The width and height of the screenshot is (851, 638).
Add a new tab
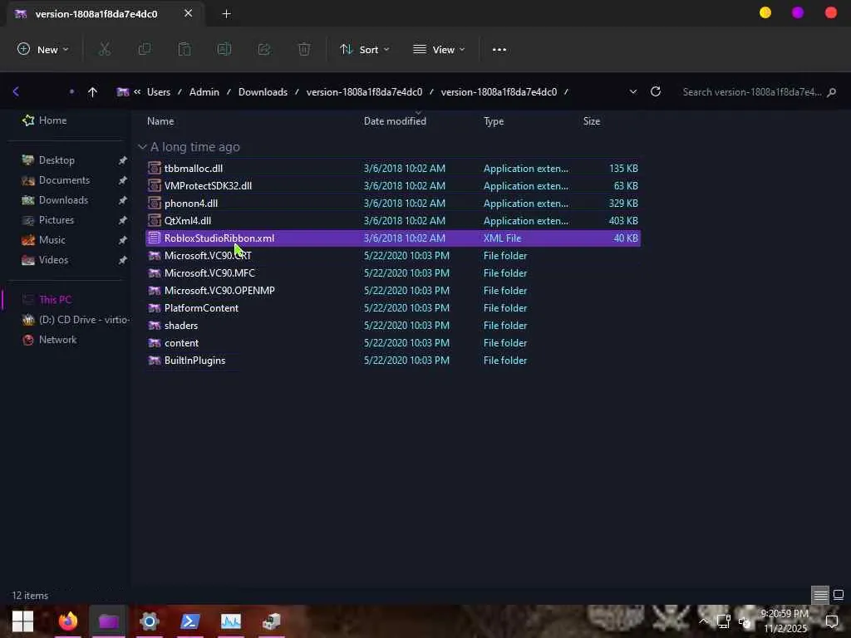coord(226,13)
